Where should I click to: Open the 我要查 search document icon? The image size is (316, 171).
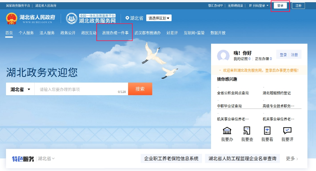tap(247, 131)
